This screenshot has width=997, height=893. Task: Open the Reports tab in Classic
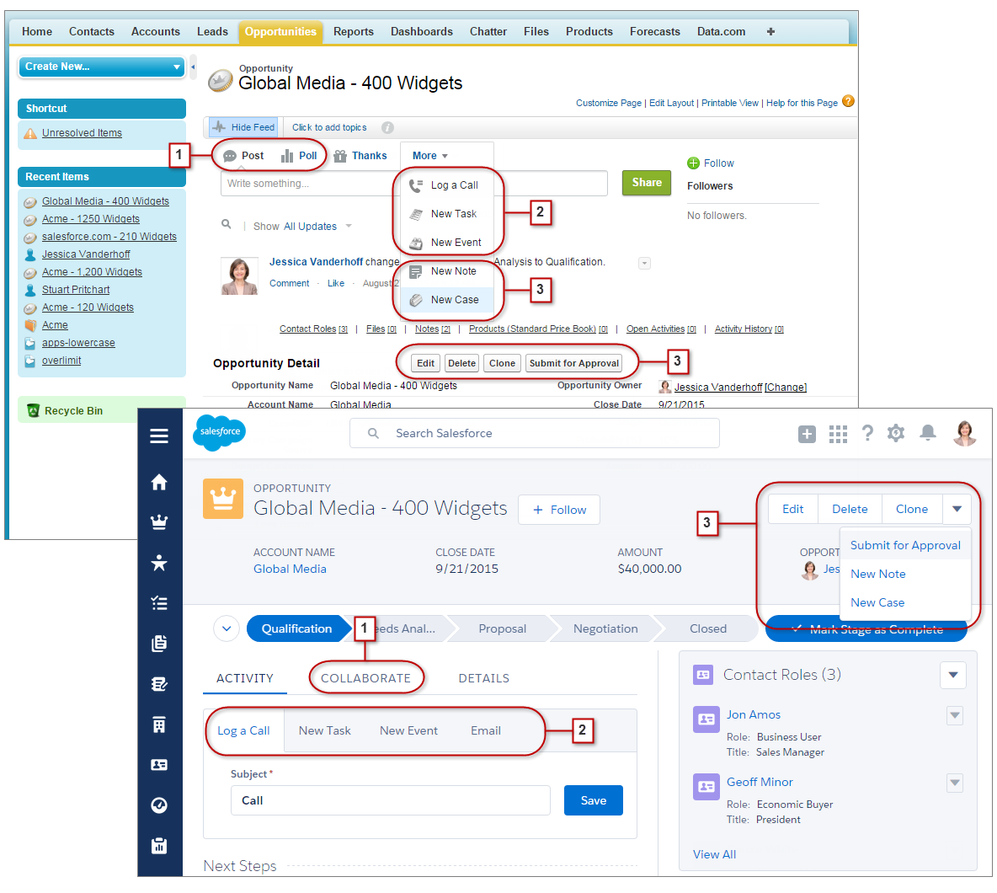tap(353, 32)
